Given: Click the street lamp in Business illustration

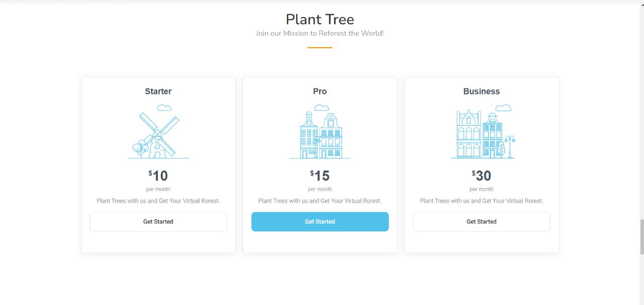Looking at the screenshot, I should (x=510, y=146).
